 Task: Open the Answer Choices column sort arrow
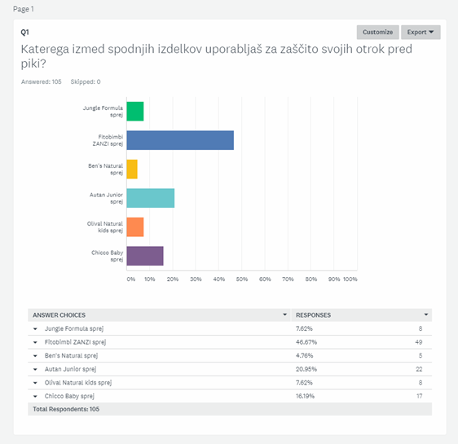tap(284, 314)
